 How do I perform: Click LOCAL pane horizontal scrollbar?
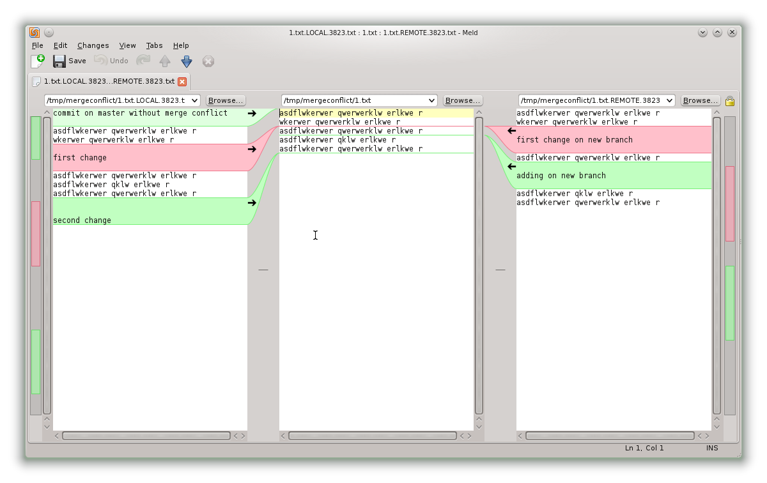click(x=146, y=436)
